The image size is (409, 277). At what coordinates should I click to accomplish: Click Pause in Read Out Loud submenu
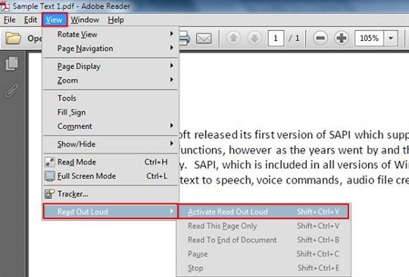tap(264, 254)
